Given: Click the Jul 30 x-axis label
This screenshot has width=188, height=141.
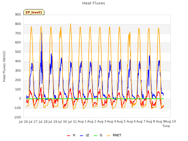Looking at the screenshot, I should [x=63, y=122].
